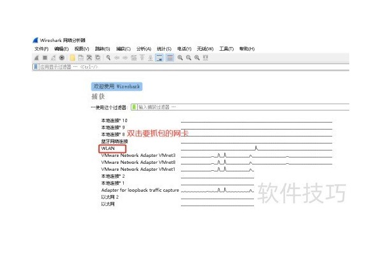Click the yellow Open capture file icon

click(72, 58)
